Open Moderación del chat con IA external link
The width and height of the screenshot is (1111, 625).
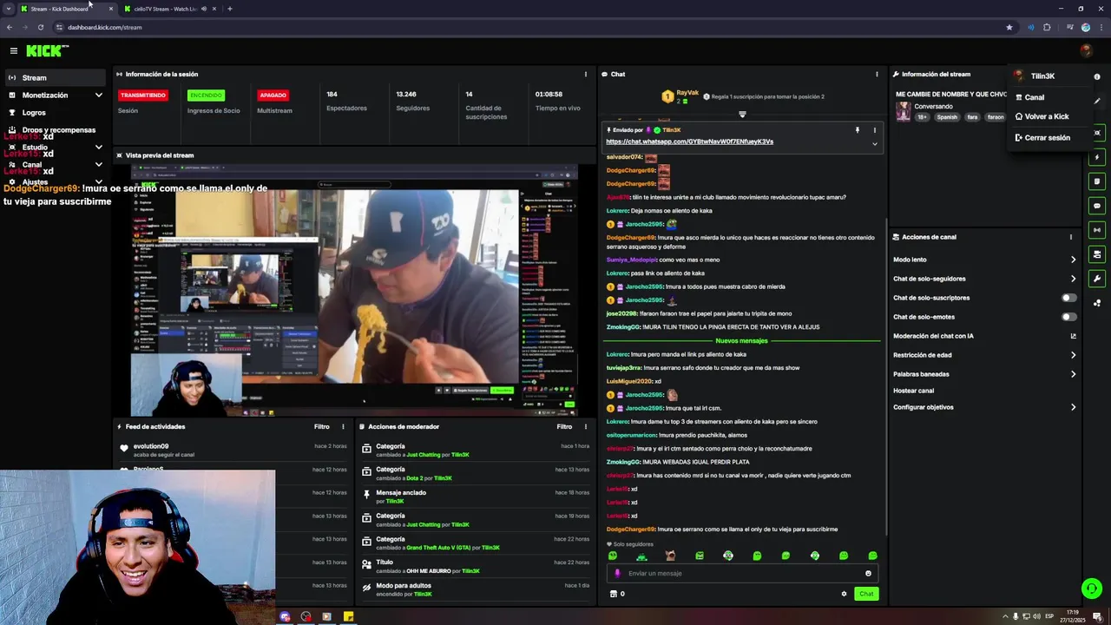tap(1073, 336)
